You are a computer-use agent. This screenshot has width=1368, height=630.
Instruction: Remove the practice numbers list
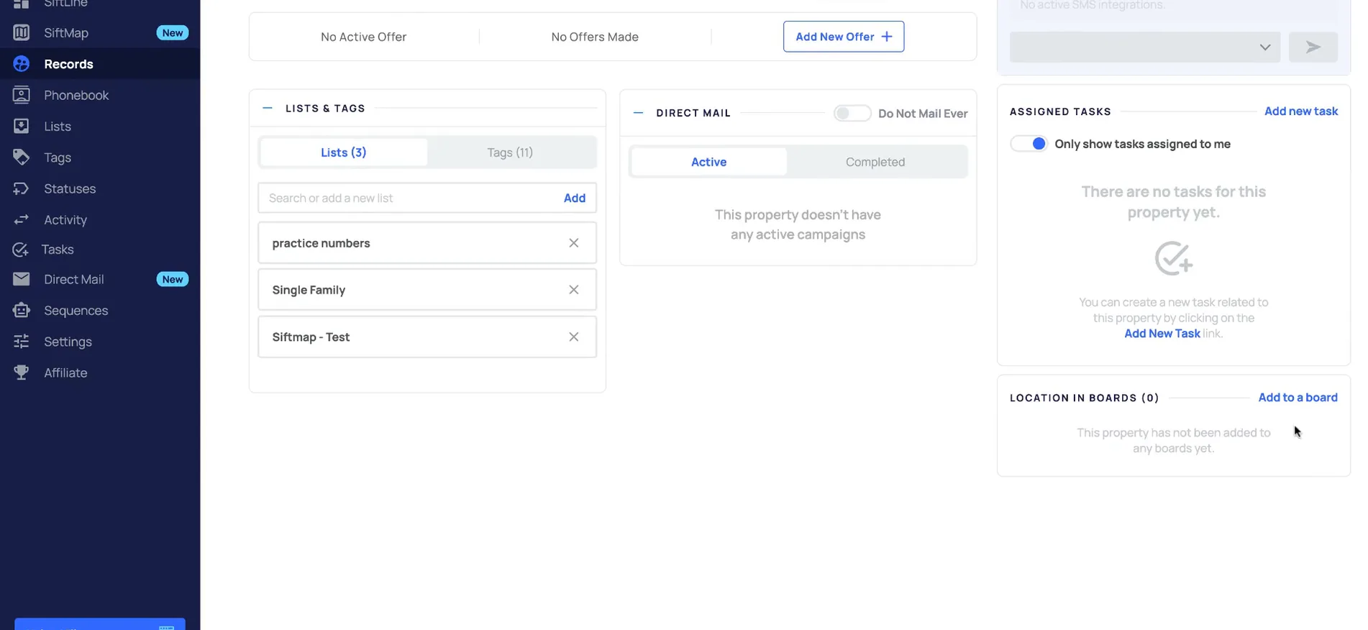[x=574, y=243]
